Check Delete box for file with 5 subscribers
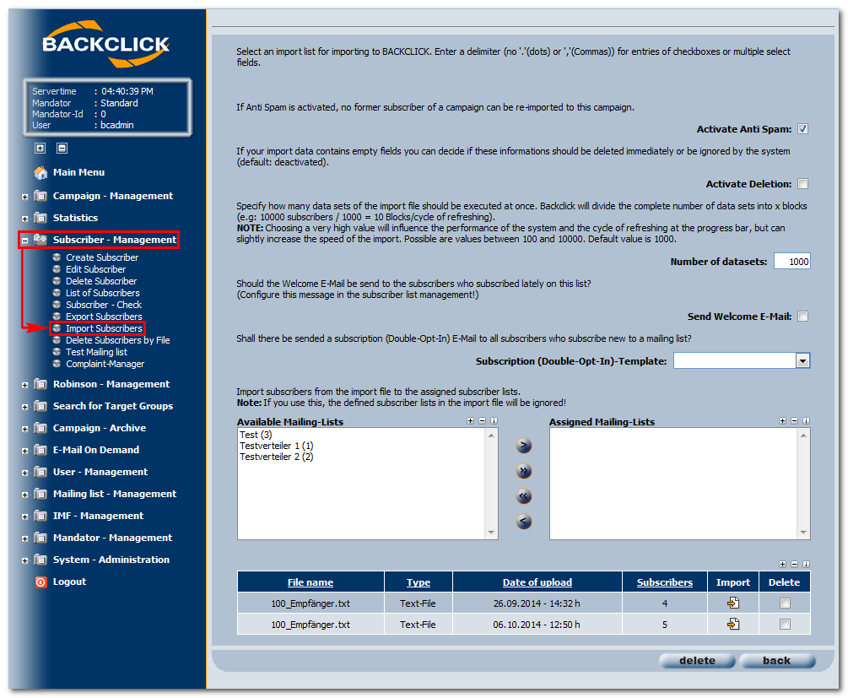 [x=786, y=625]
